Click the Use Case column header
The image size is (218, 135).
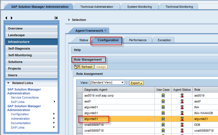tap(163, 90)
